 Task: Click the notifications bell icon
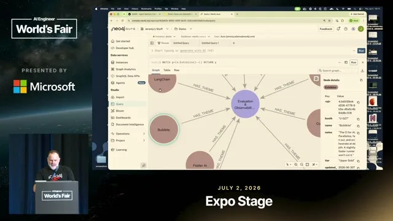click(338, 29)
